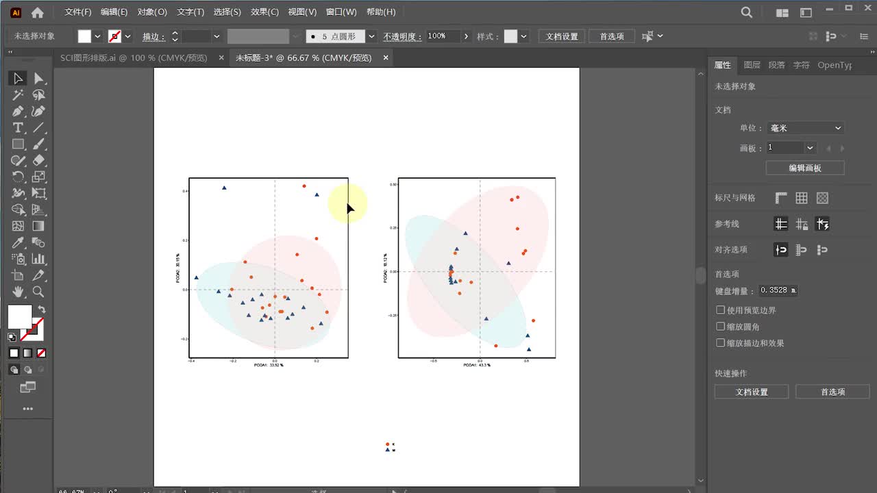Click the 编辑画板 button

(x=804, y=168)
